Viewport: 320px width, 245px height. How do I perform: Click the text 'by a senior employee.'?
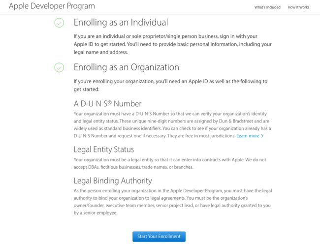[x=96, y=213]
